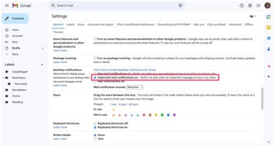Open Accounts and Import tab
The height and width of the screenshot is (147, 274).
[x=100, y=24]
